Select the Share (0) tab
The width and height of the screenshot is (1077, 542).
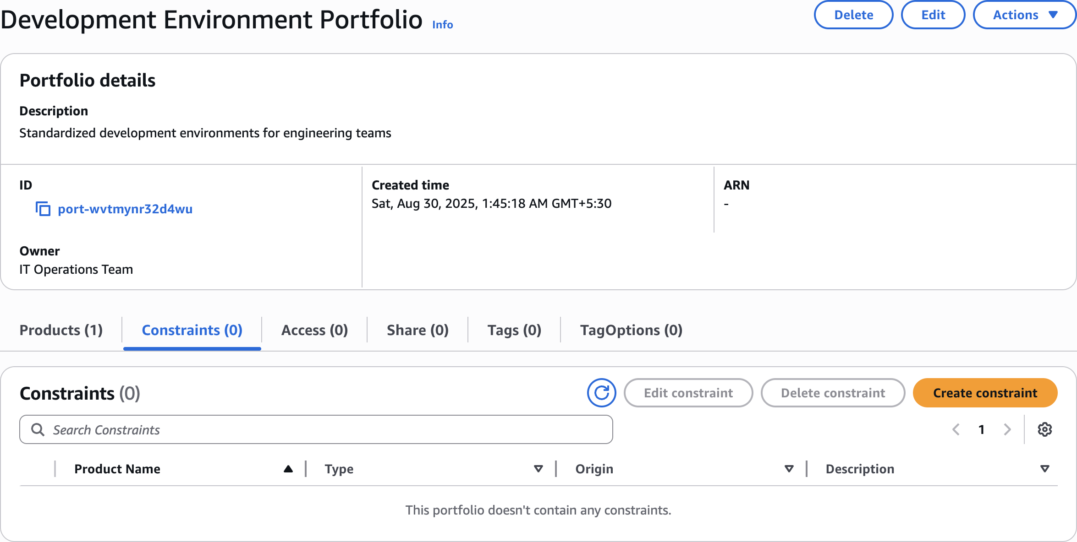click(418, 330)
